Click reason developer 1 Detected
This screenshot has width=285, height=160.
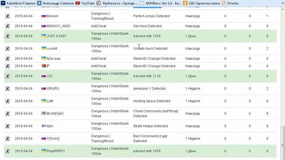click(x=150, y=88)
